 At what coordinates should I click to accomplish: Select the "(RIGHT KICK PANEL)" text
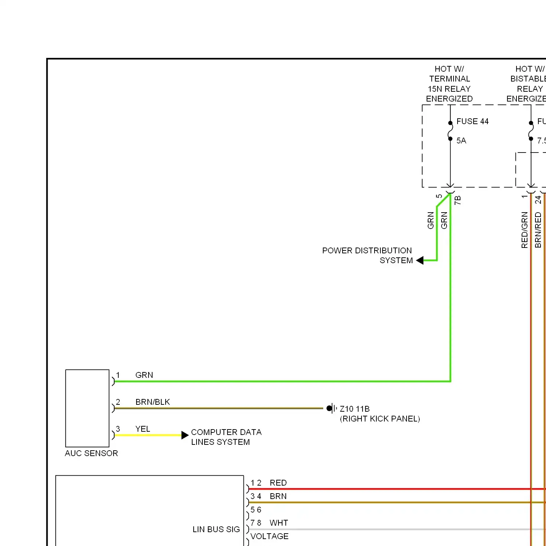[380, 419]
